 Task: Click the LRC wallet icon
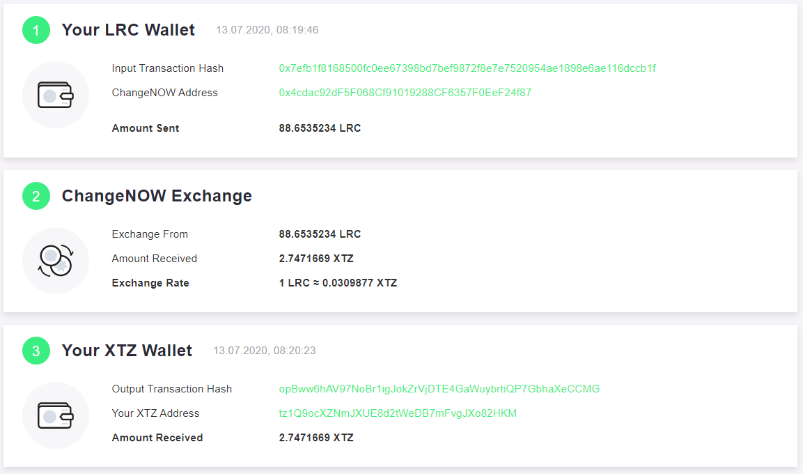pos(55,95)
